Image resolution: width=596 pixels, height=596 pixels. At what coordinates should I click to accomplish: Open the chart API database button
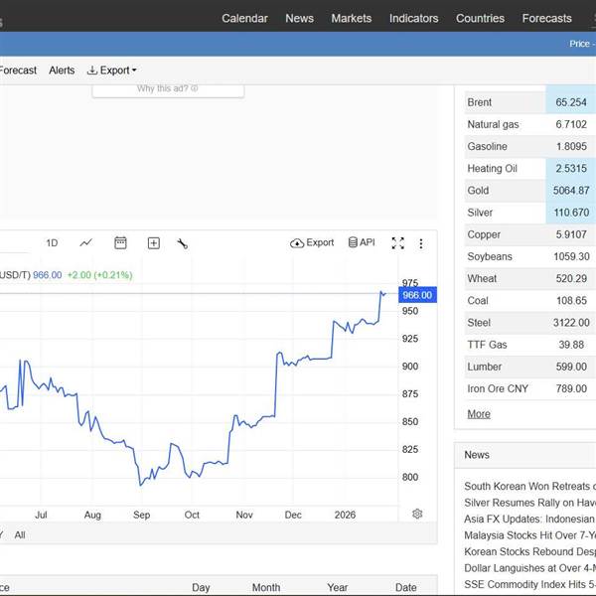362,242
